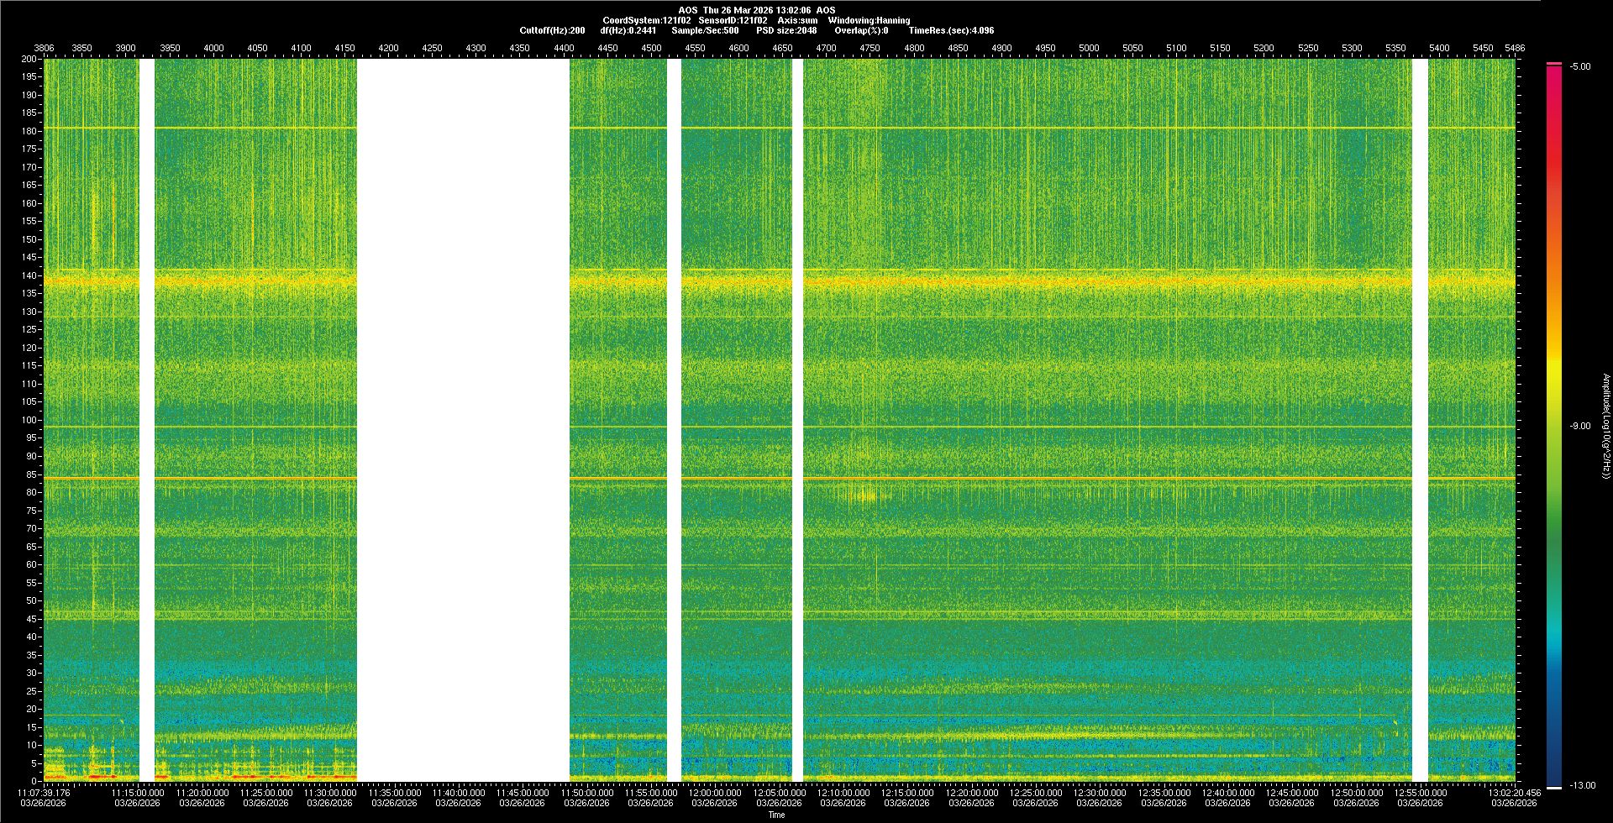Image resolution: width=1613 pixels, height=823 pixels.
Task: Click the "Windowing:Hanning" header text
Action: pyautogui.click(x=869, y=20)
